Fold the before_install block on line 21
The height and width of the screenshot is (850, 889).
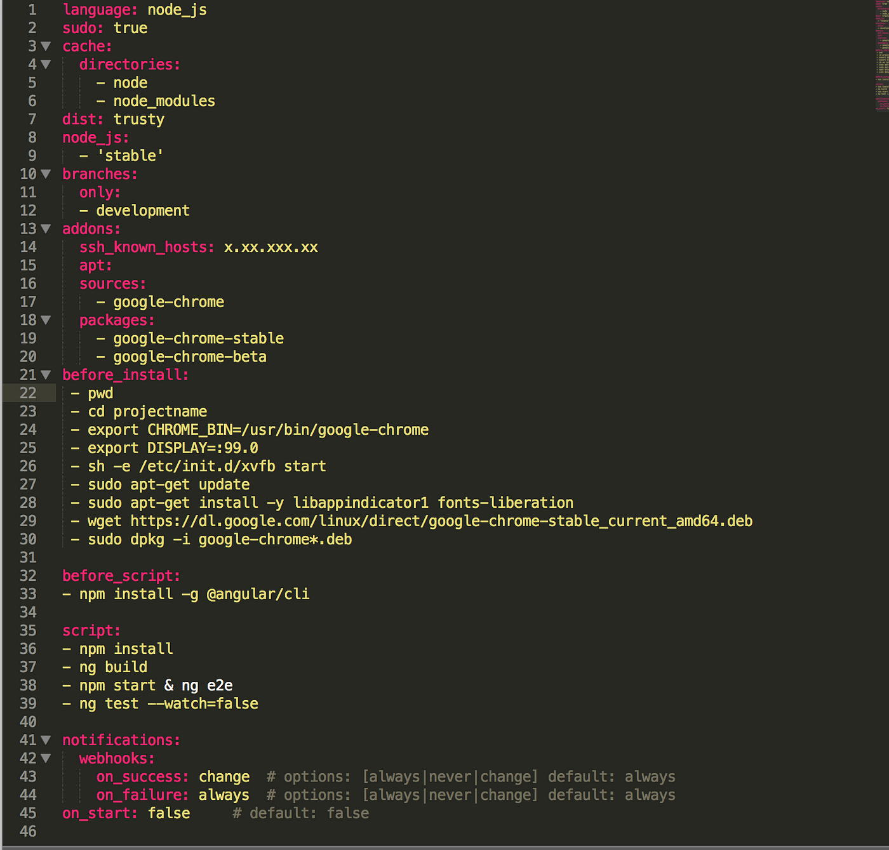click(46, 375)
